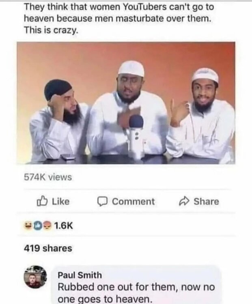This screenshot has height=304, width=252.
Task: Open Paul Smith's profile picture
Action: pos(35,277)
